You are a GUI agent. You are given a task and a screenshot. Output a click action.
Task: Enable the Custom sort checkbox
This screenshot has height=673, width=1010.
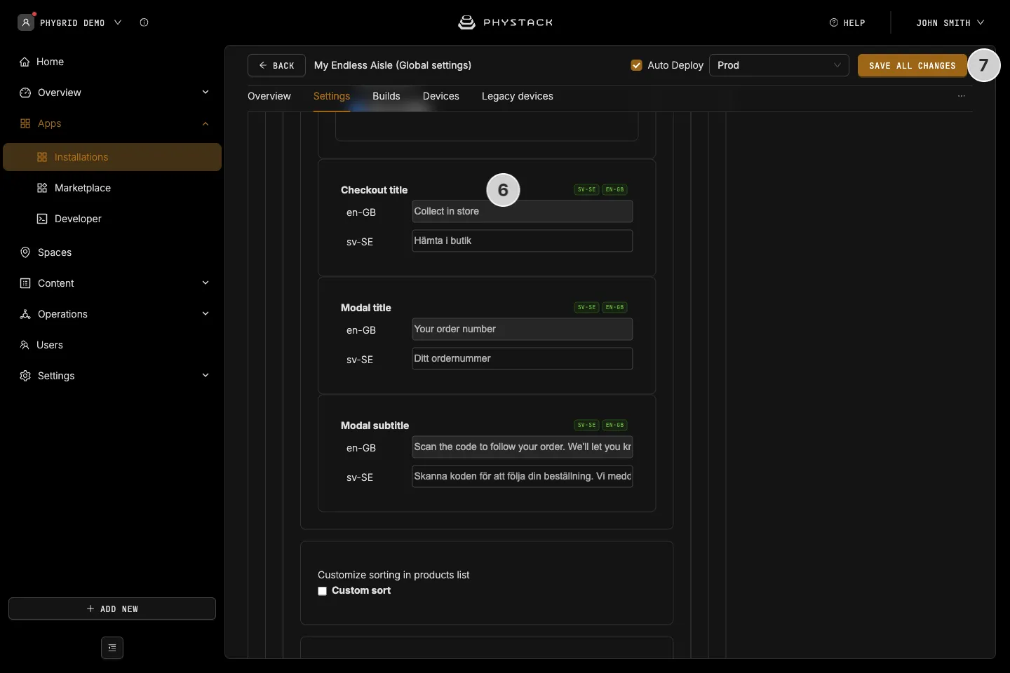[x=323, y=591]
